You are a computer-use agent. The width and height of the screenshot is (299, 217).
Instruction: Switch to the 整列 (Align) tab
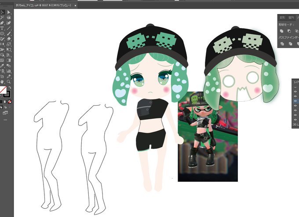click(291, 18)
